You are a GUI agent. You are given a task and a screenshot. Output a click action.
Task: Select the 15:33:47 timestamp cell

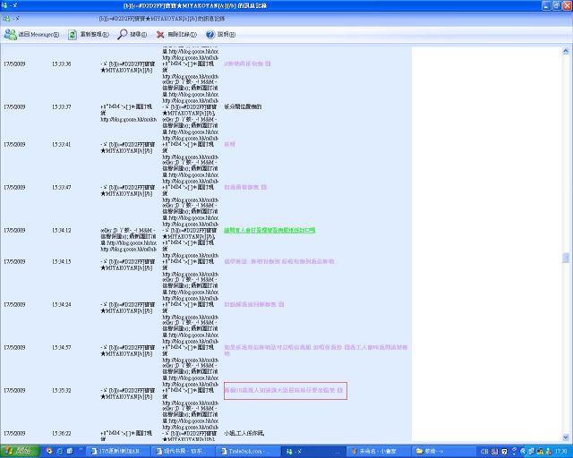coord(61,187)
